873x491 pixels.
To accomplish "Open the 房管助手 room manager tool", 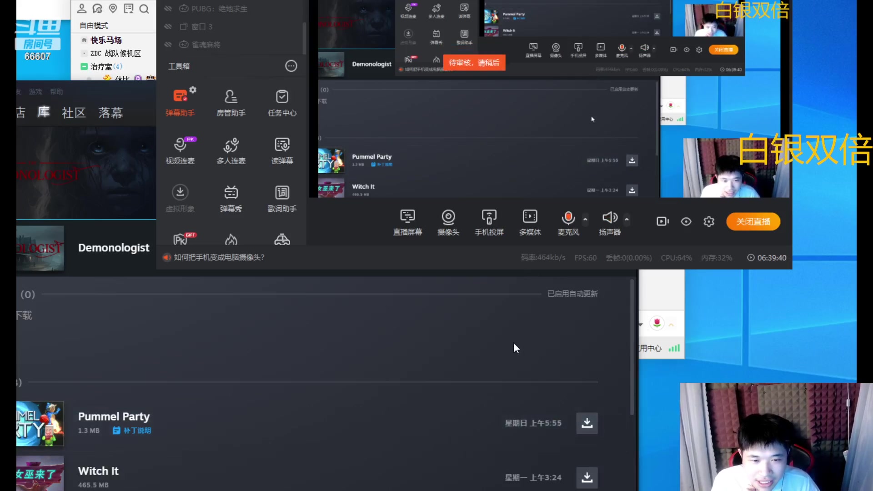I will click(231, 103).
